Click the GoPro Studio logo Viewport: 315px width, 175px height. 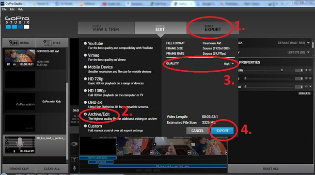click(17, 22)
